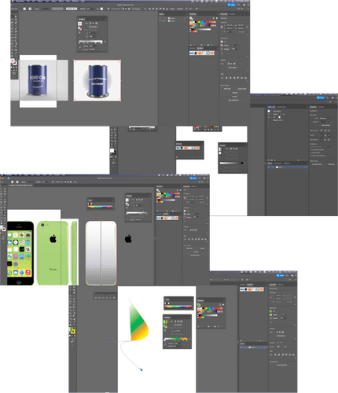Click the standalone black Apple logo on the canvas
Screen dimensions: 338x393
click(128, 238)
